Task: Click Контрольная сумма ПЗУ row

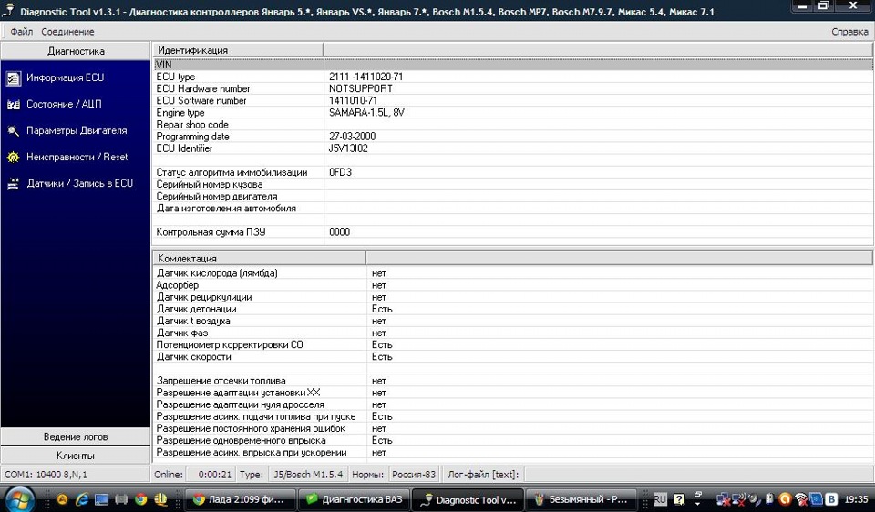Action: (513, 232)
